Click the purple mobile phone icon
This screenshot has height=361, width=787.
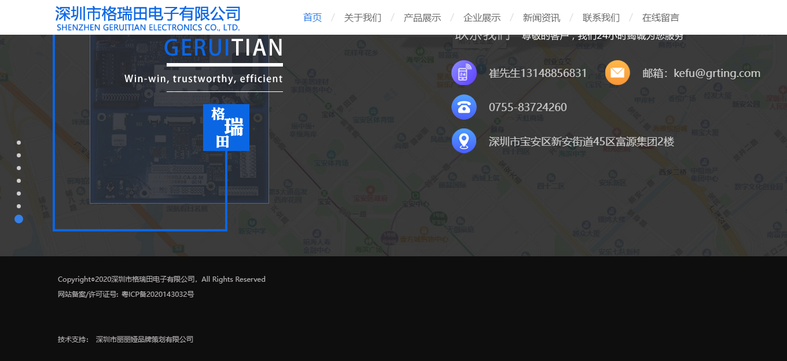(x=464, y=73)
